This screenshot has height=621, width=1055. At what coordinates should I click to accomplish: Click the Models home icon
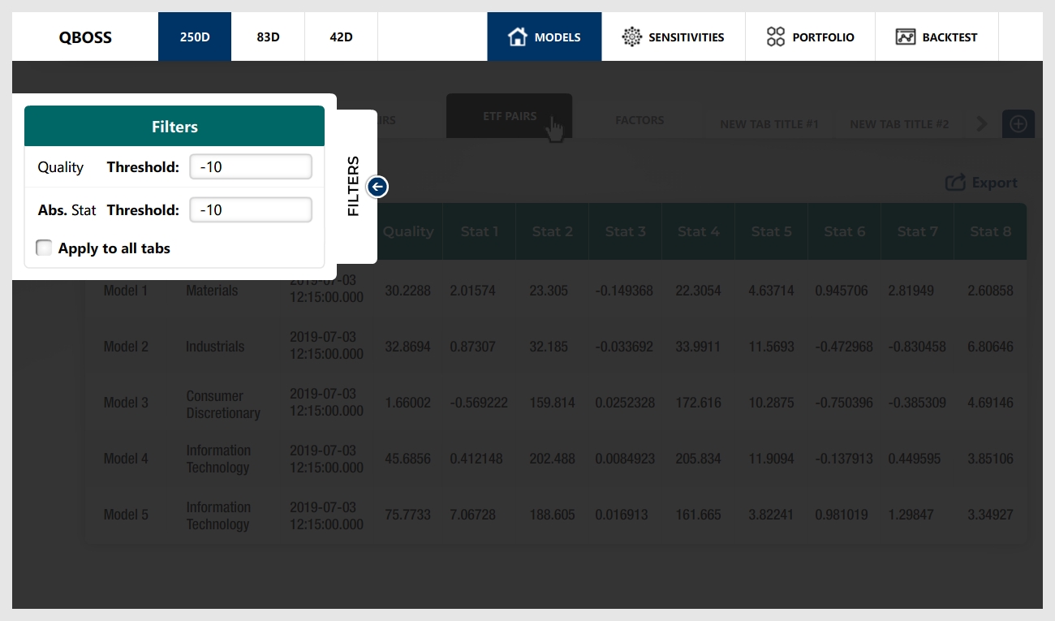(x=517, y=37)
